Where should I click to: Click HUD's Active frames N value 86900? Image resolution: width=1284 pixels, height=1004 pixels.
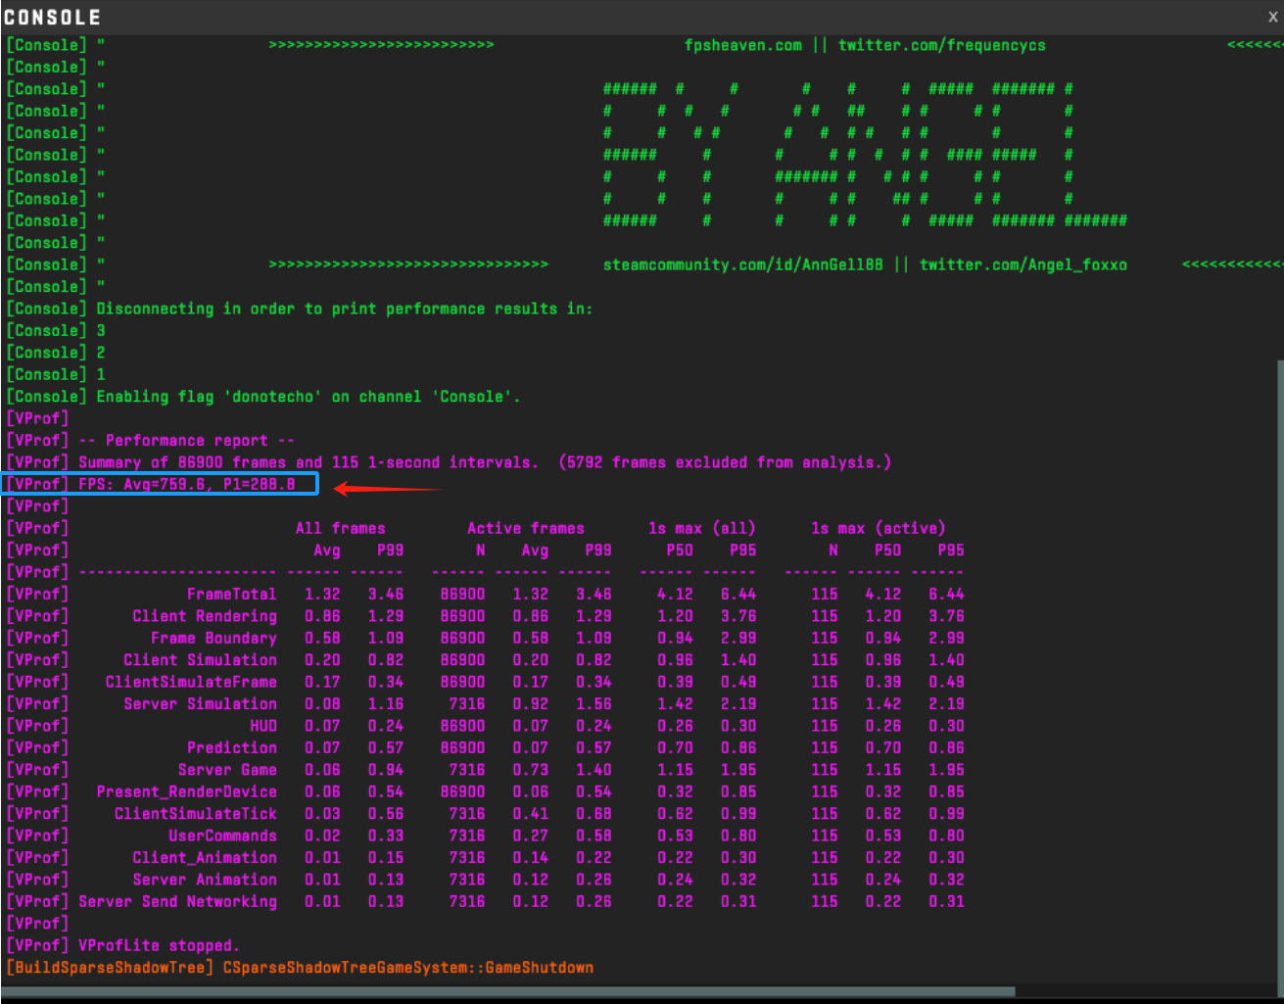pyautogui.click(x=462, y=726)
